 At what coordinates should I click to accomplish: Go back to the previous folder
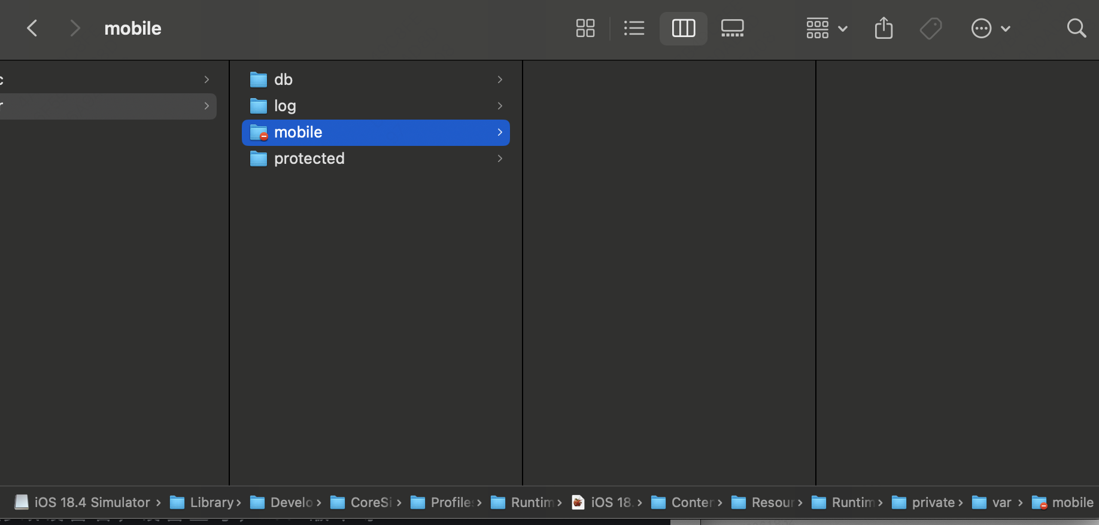click(x=32, y=28)
